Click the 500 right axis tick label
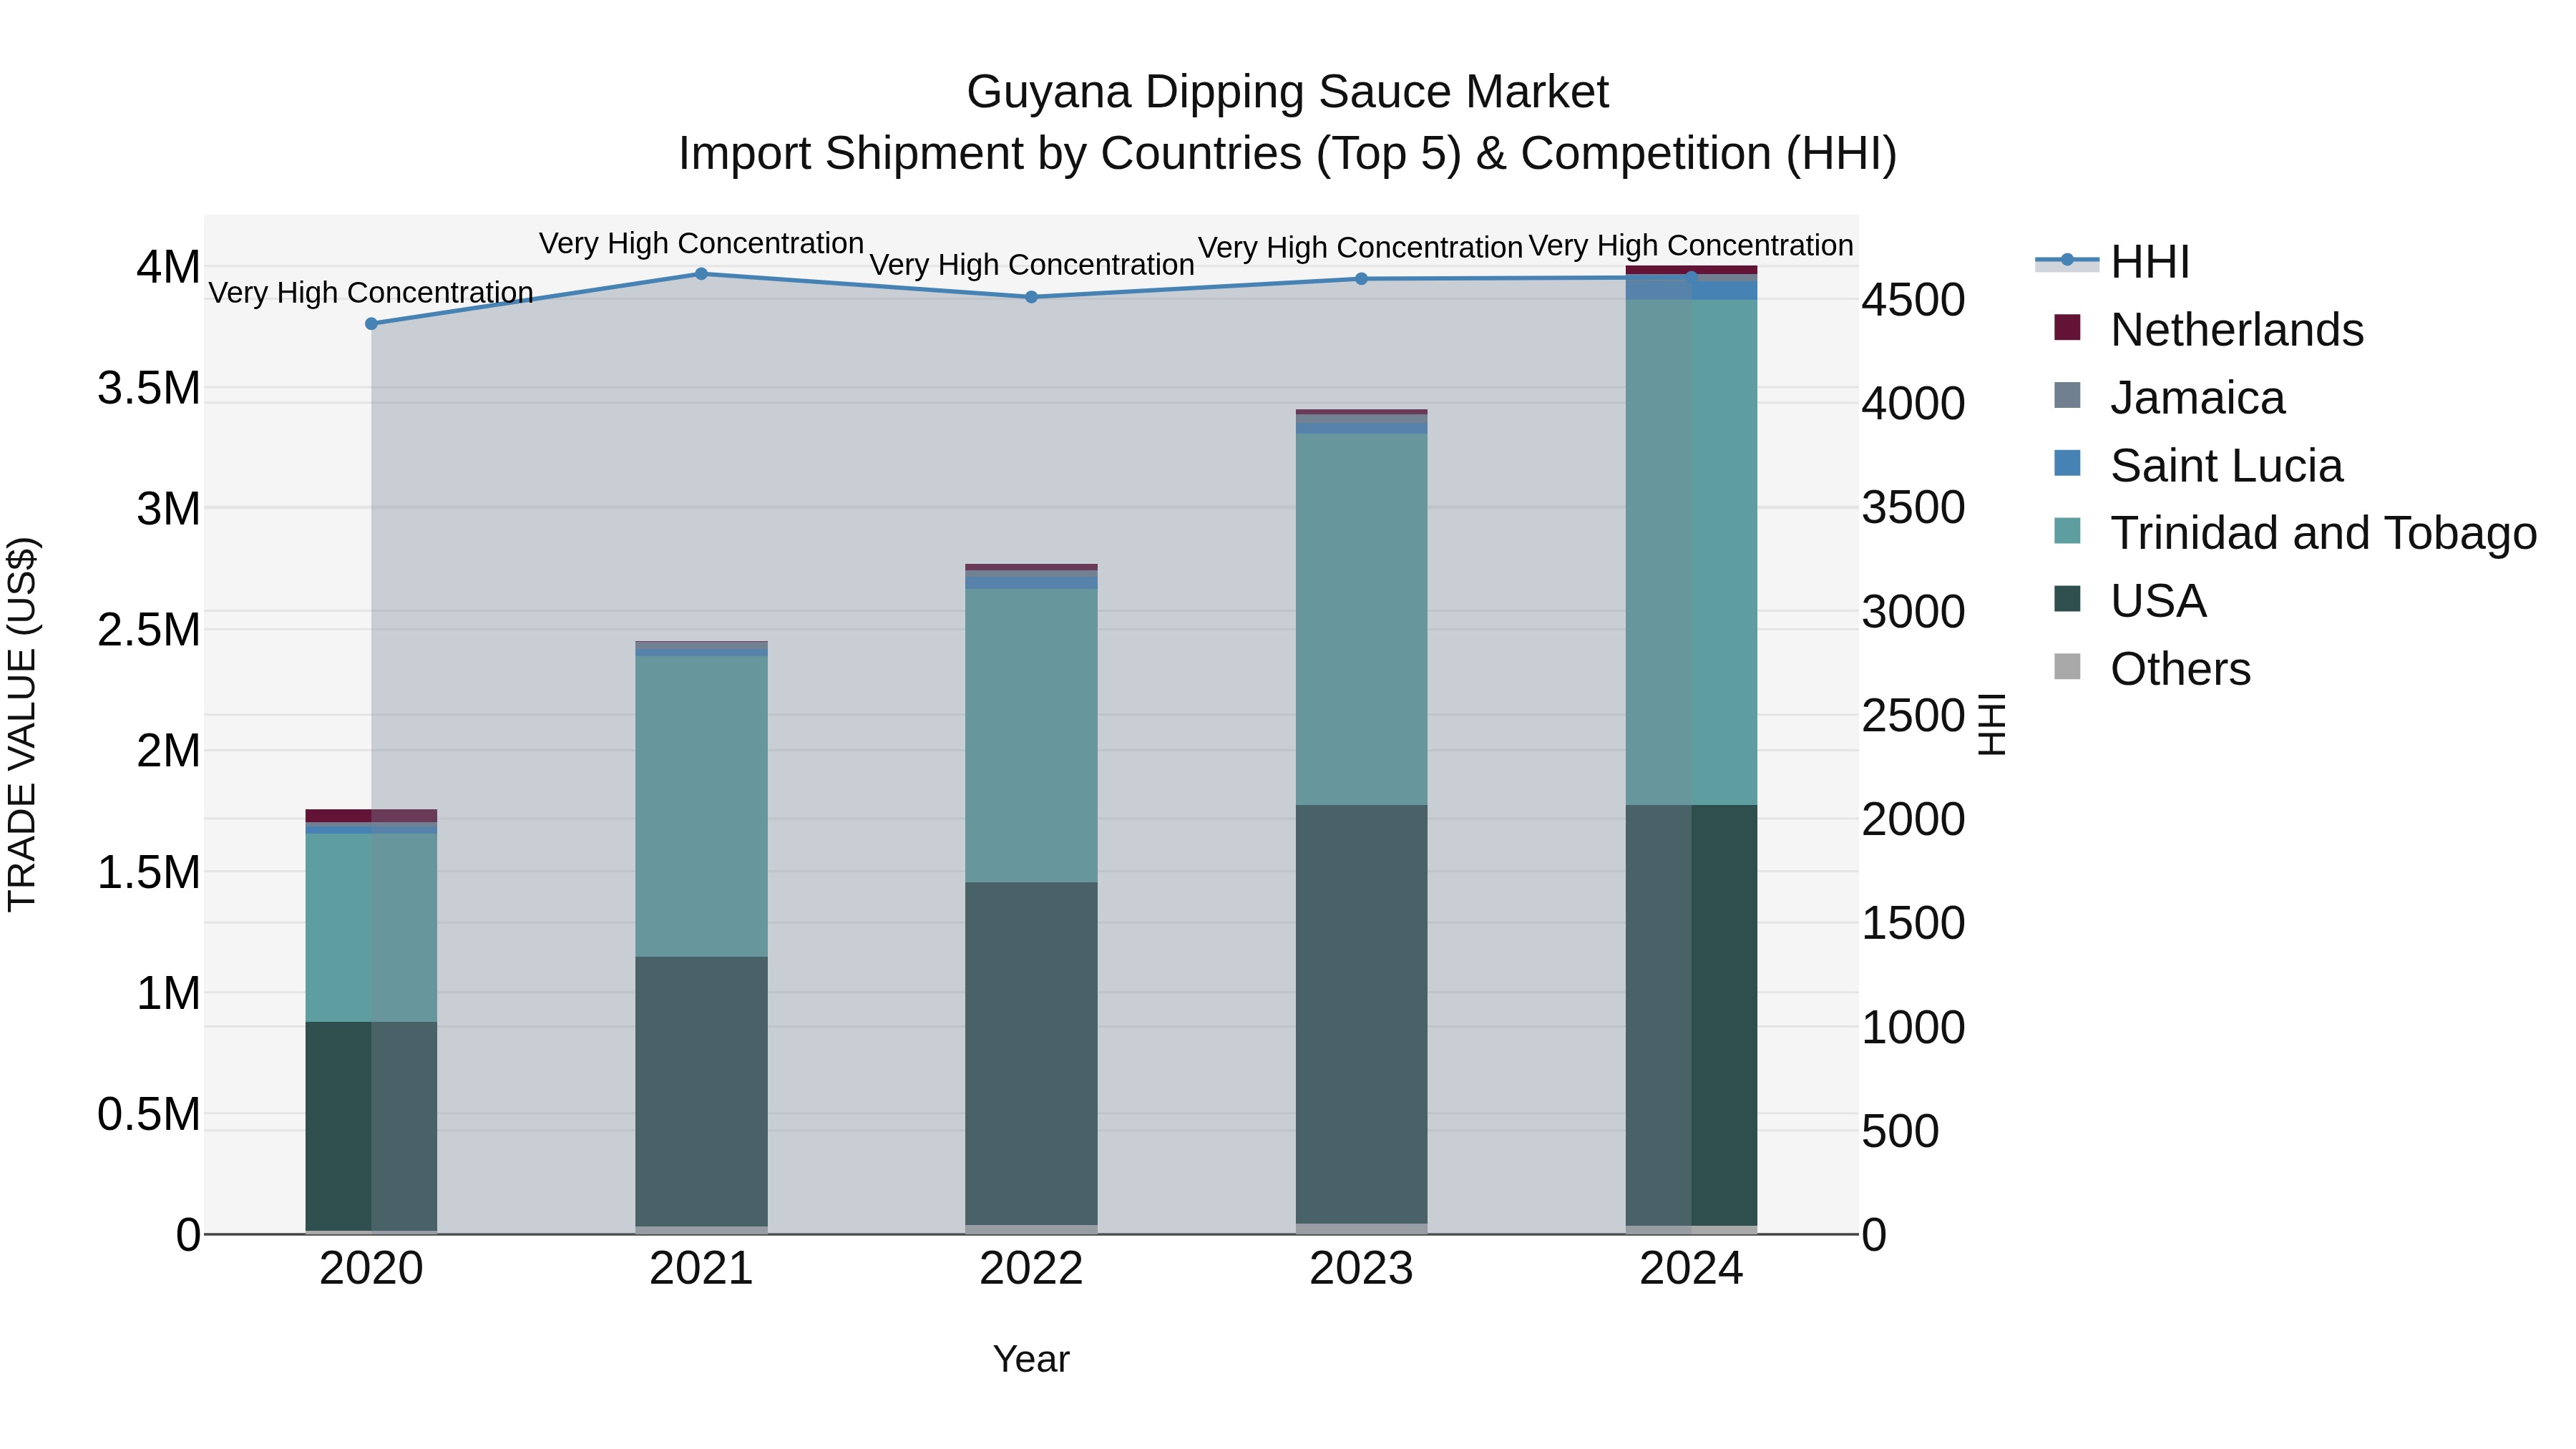The image size is (2576, 1449). [1900, 1131]
